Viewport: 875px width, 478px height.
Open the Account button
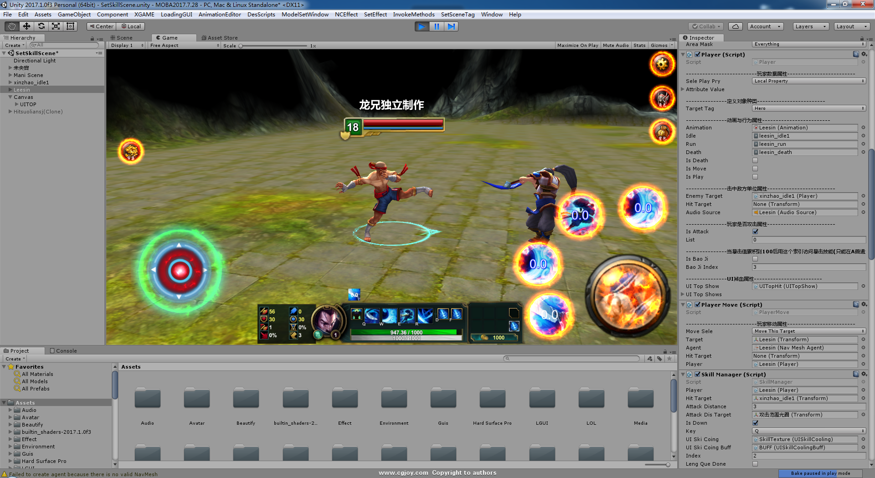pos(765,26)
